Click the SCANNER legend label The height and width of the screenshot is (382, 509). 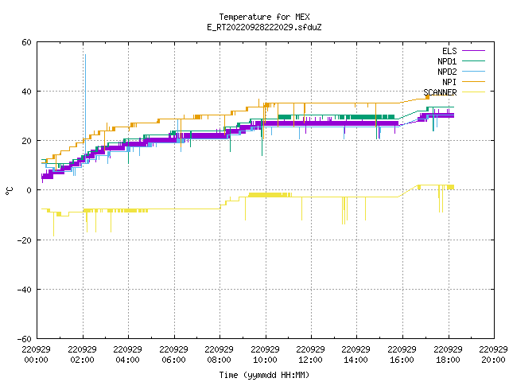(x=440, y=92)
